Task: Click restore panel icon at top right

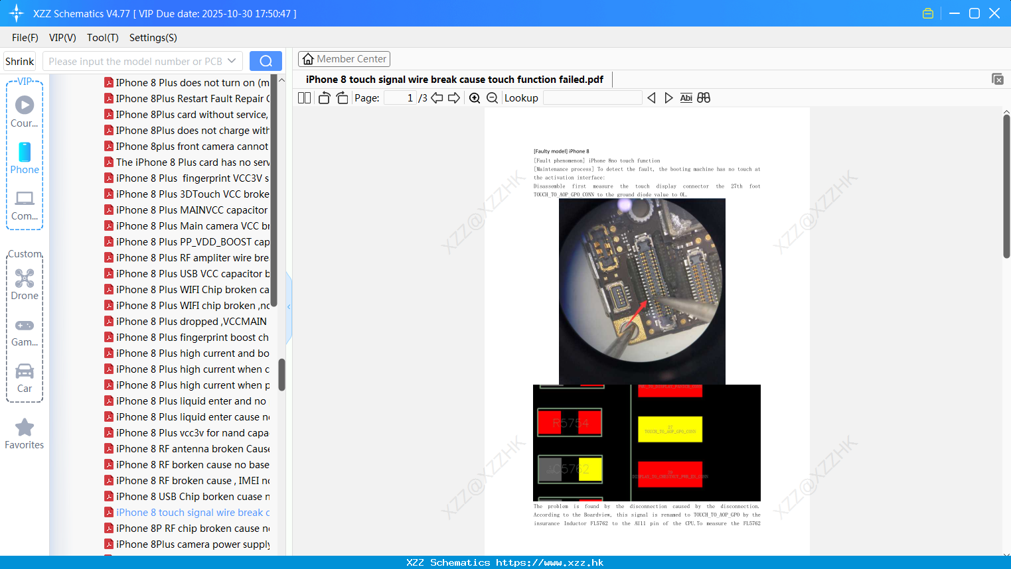Action: pyautogui.click(x=997, y=79)
